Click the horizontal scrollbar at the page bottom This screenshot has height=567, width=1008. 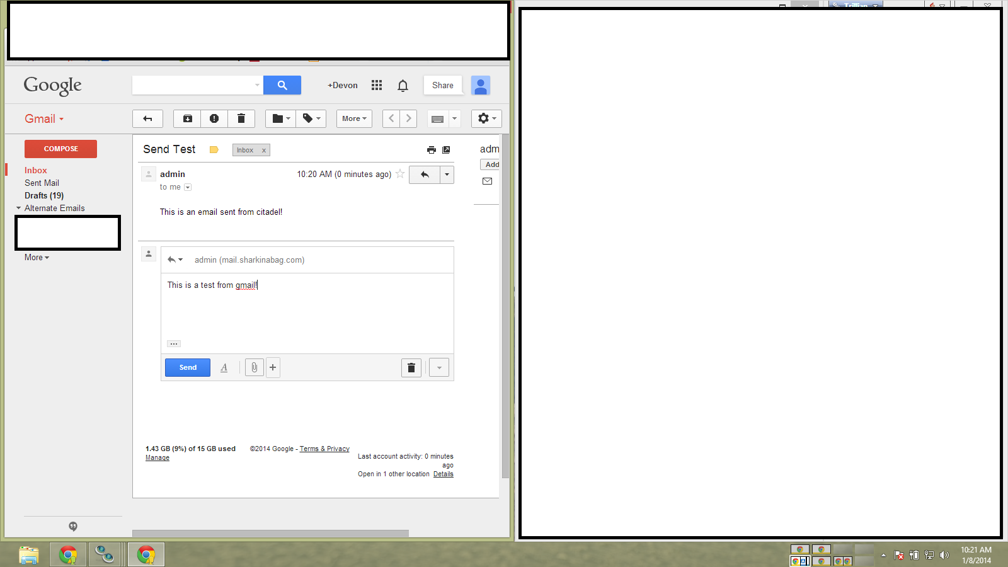270,533
